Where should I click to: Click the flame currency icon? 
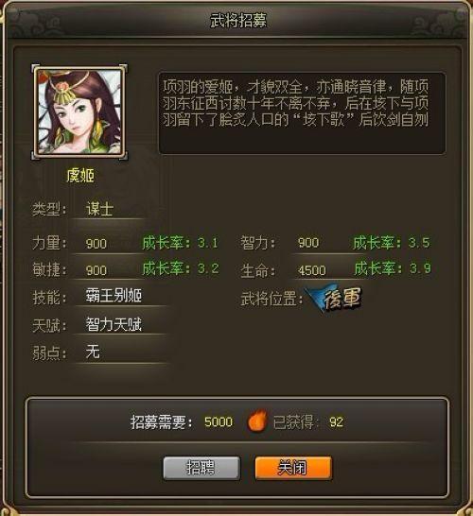pos(257,421)
